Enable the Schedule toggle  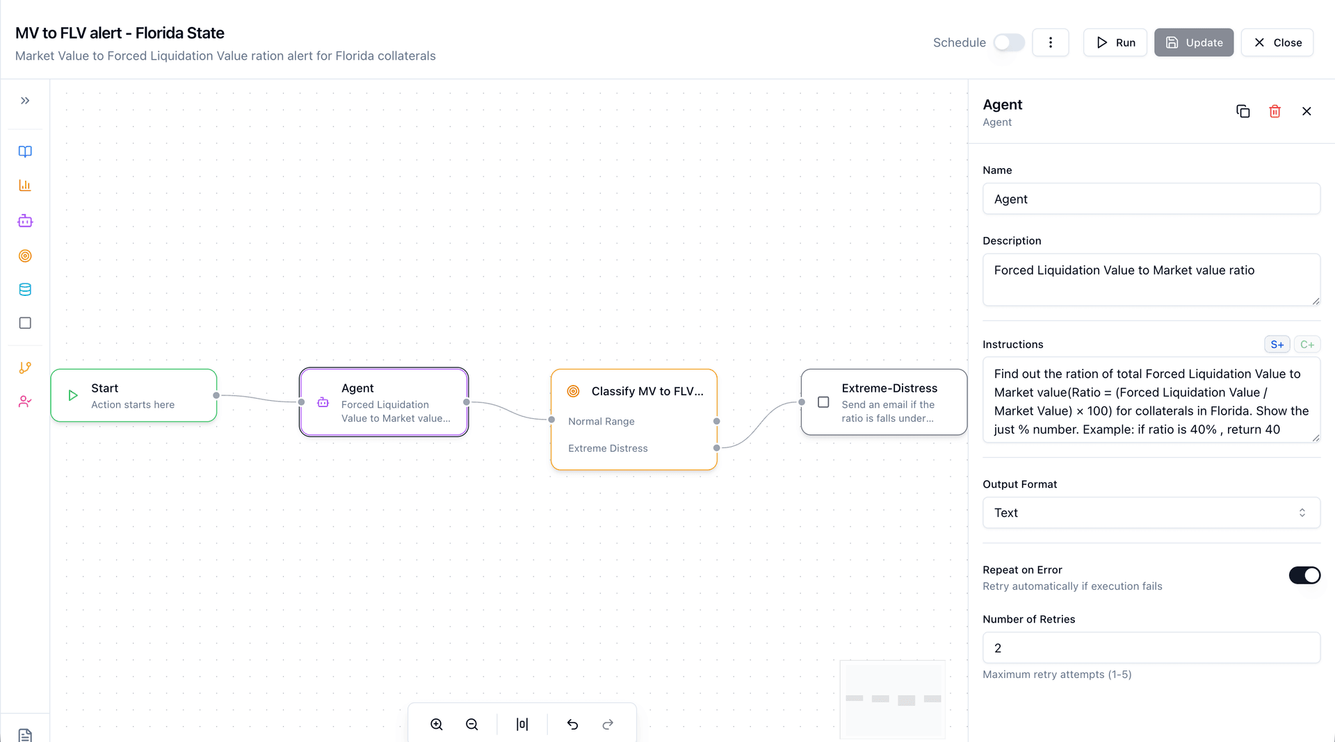(x=1010, y=42)
